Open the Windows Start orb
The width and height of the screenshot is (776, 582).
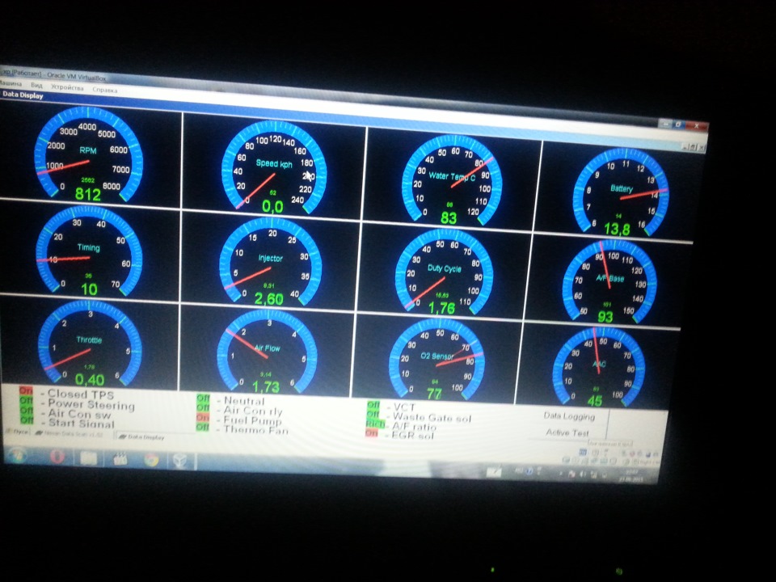point(17,453)
